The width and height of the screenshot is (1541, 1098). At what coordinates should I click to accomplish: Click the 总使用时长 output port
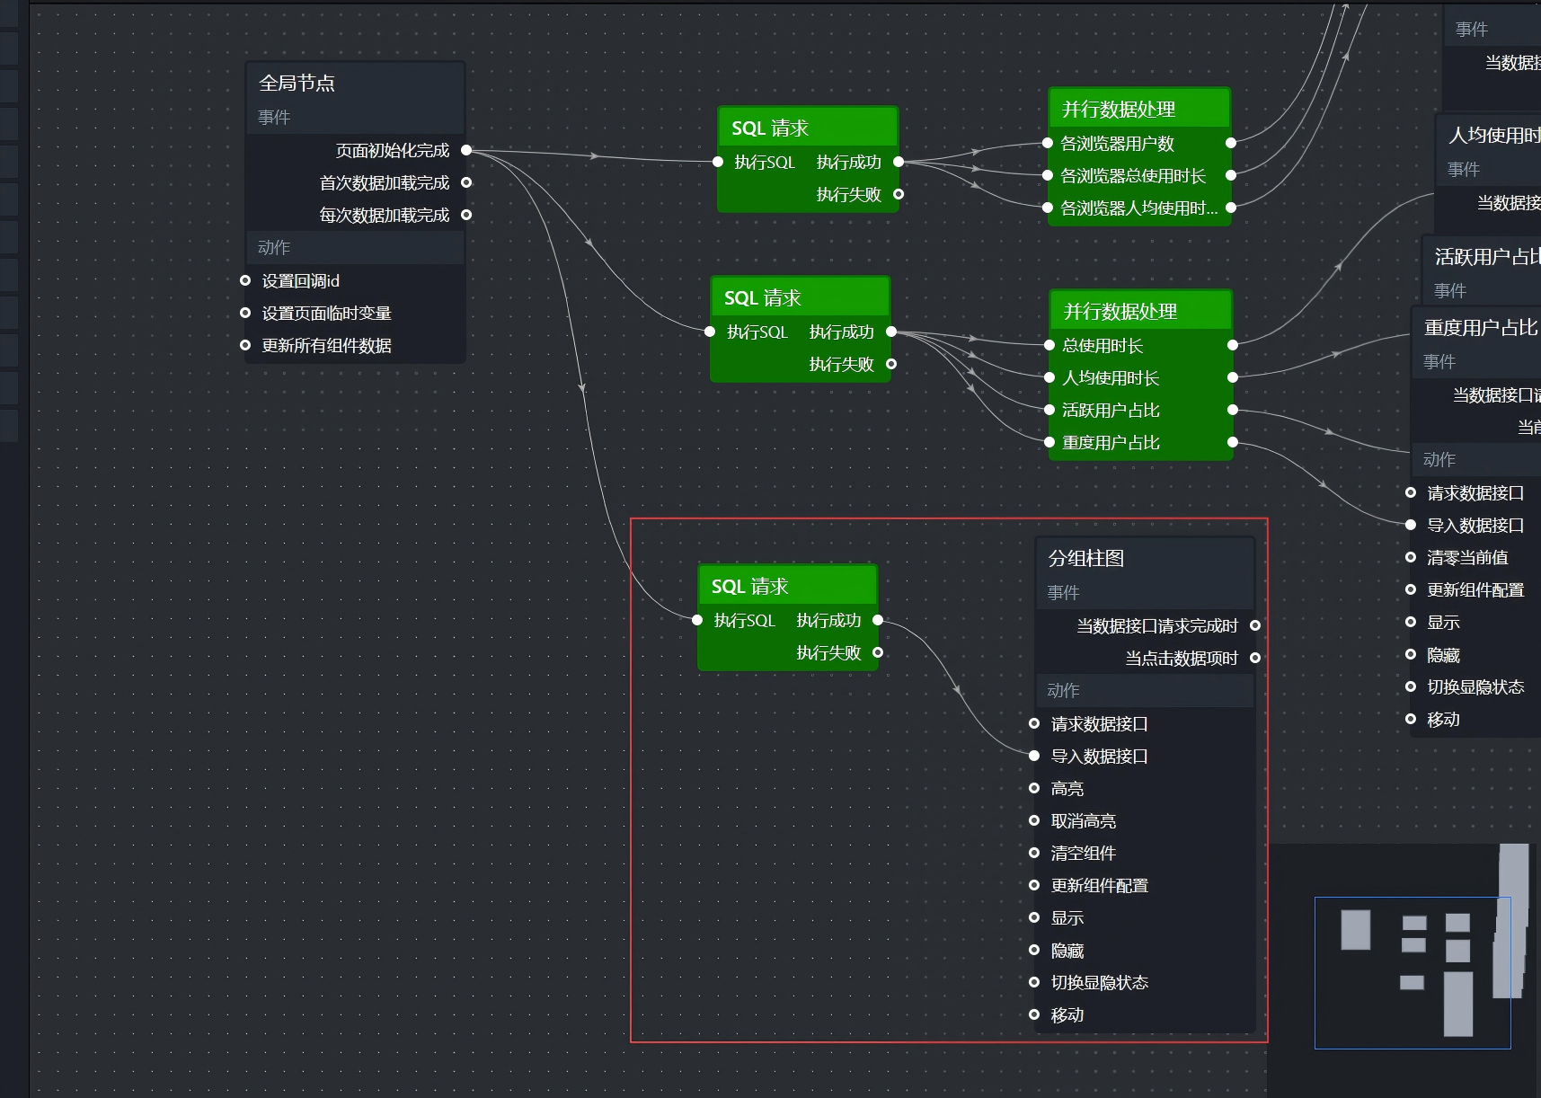(x=1233, y=345)
